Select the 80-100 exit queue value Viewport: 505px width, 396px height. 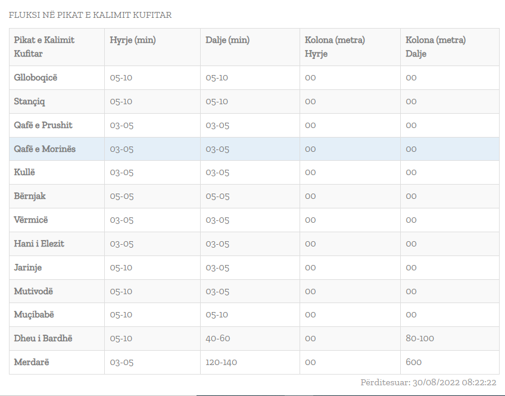tap(420, 338)
